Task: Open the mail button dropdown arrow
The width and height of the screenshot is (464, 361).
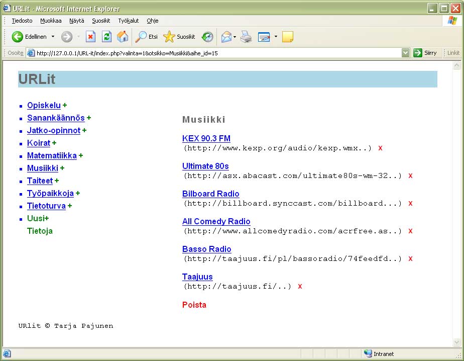Action: (235, 37)
